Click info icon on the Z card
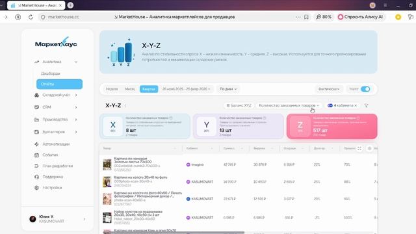Image resolution: width=416 pixels, height=234 pixels. pos(358,118)
